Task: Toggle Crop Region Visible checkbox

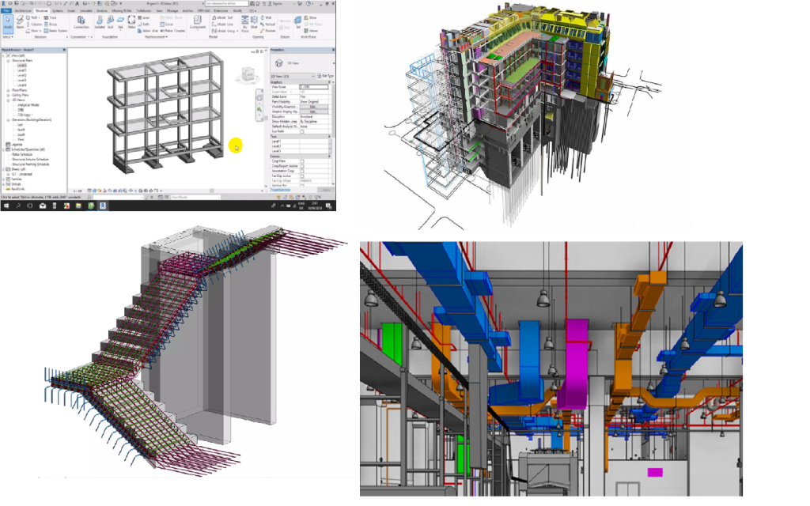Action: (x=302, y=166)
